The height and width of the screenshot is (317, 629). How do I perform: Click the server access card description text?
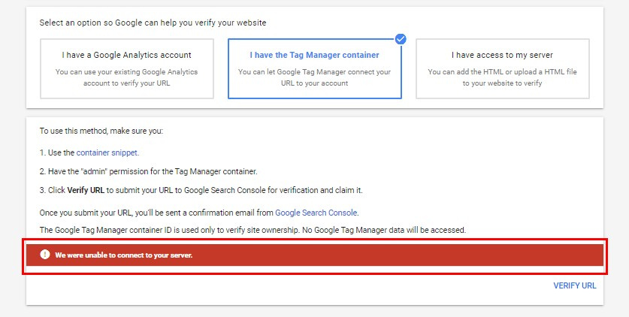502,77
